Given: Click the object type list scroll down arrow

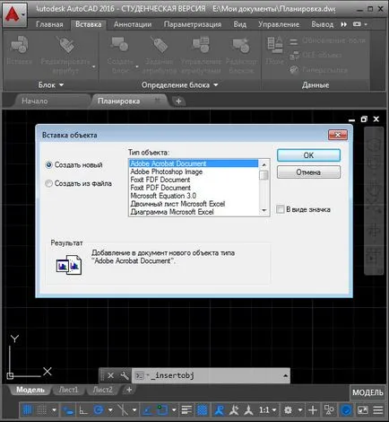Looking at the screenshot, I should 264,211.
